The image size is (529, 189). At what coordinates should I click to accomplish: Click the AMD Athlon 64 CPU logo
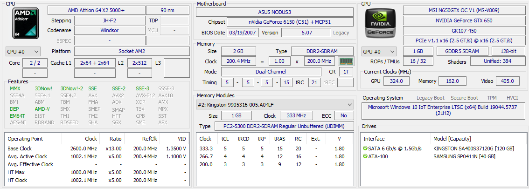(25, 23)
